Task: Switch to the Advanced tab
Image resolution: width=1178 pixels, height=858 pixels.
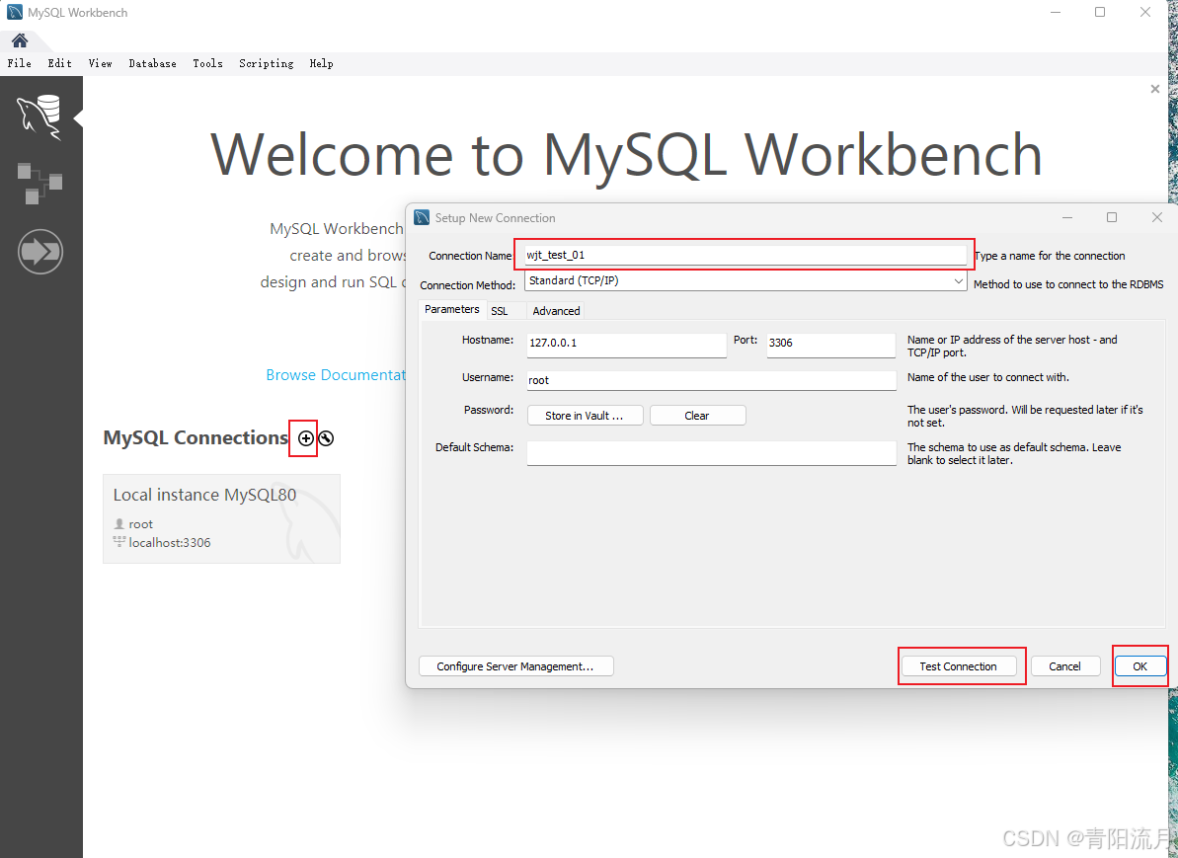Action: tap(556, 311)
